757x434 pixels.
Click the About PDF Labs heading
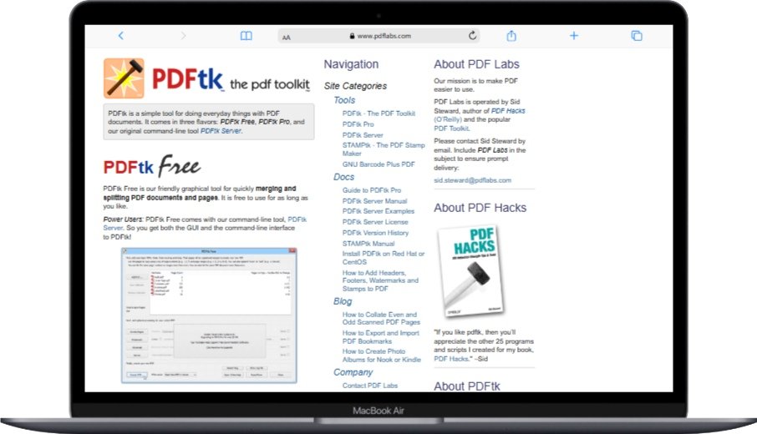point(476,64)
